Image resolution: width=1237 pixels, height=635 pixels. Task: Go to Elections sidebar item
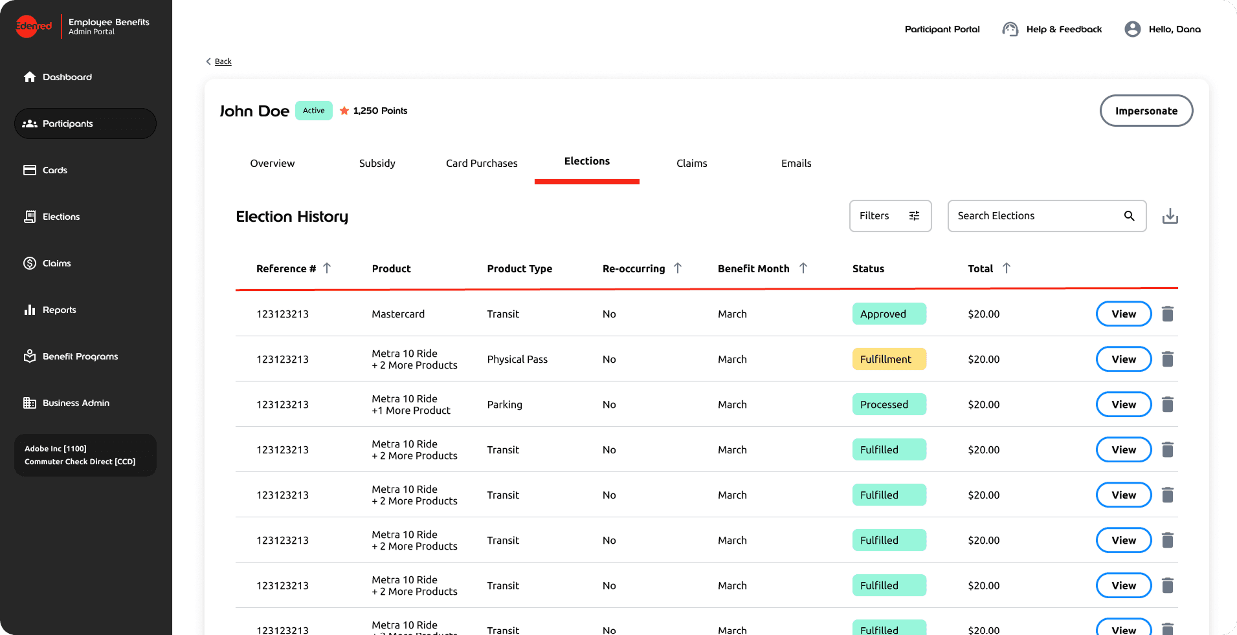(52, 217)
